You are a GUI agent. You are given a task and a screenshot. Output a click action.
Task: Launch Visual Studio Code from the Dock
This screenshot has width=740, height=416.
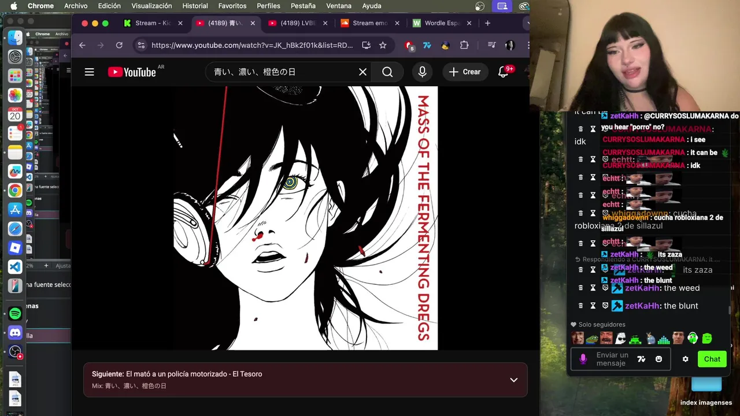[15, 266]
